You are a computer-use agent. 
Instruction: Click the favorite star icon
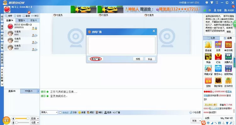coord(210,10)
